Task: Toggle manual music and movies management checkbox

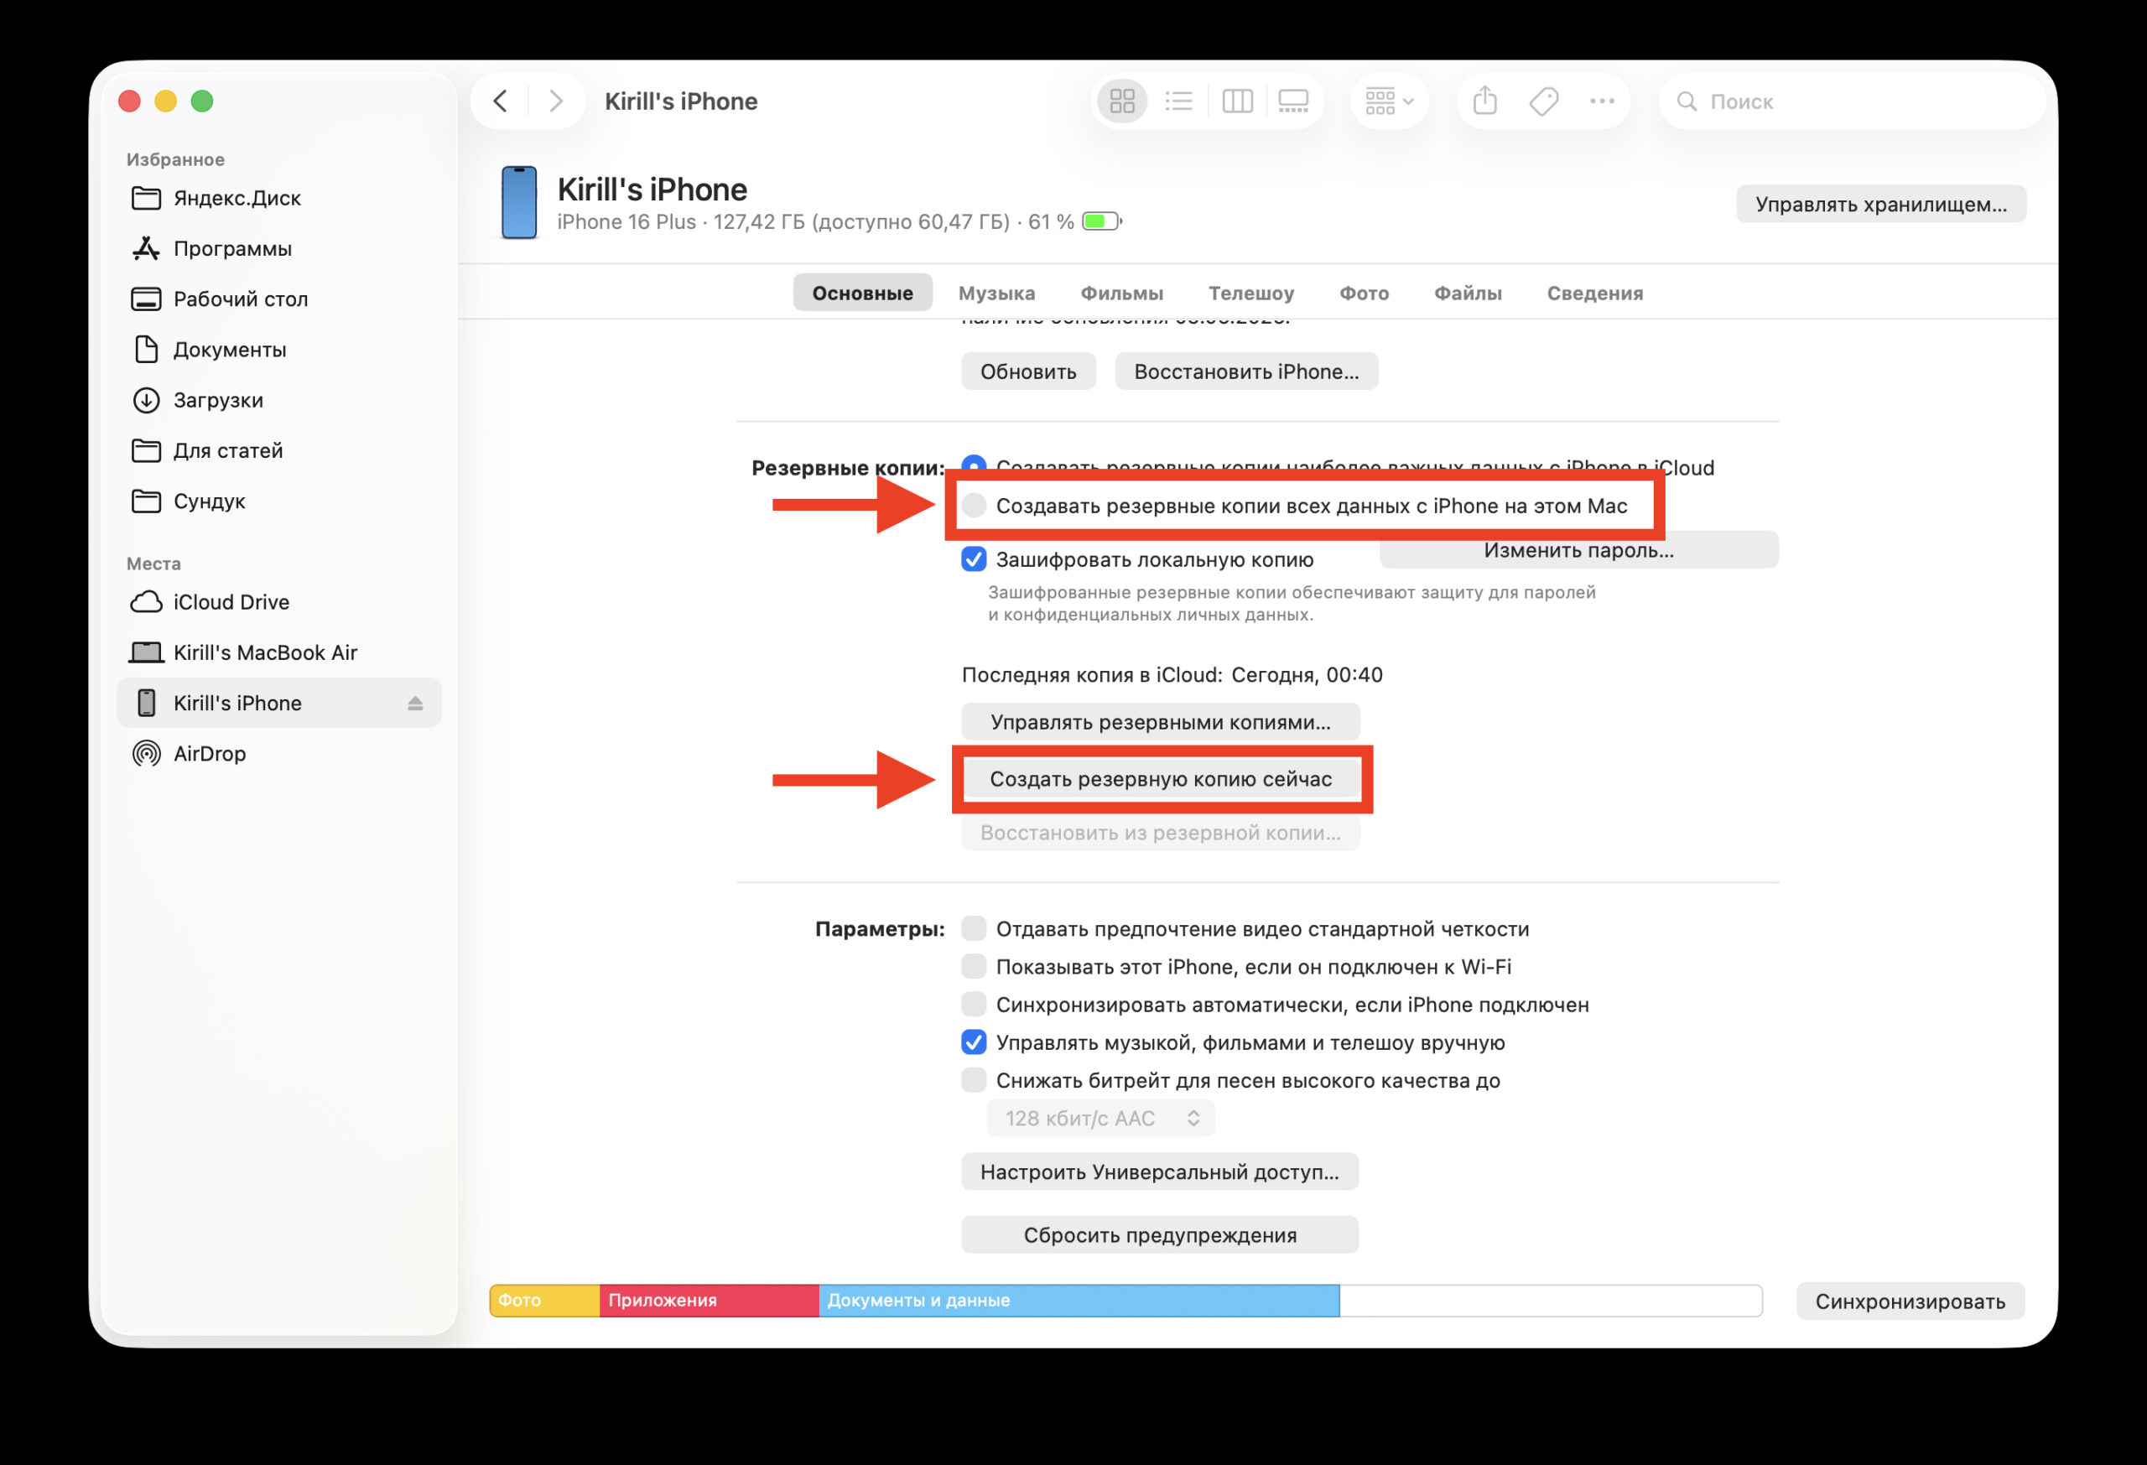Action: click(974, 1042)
